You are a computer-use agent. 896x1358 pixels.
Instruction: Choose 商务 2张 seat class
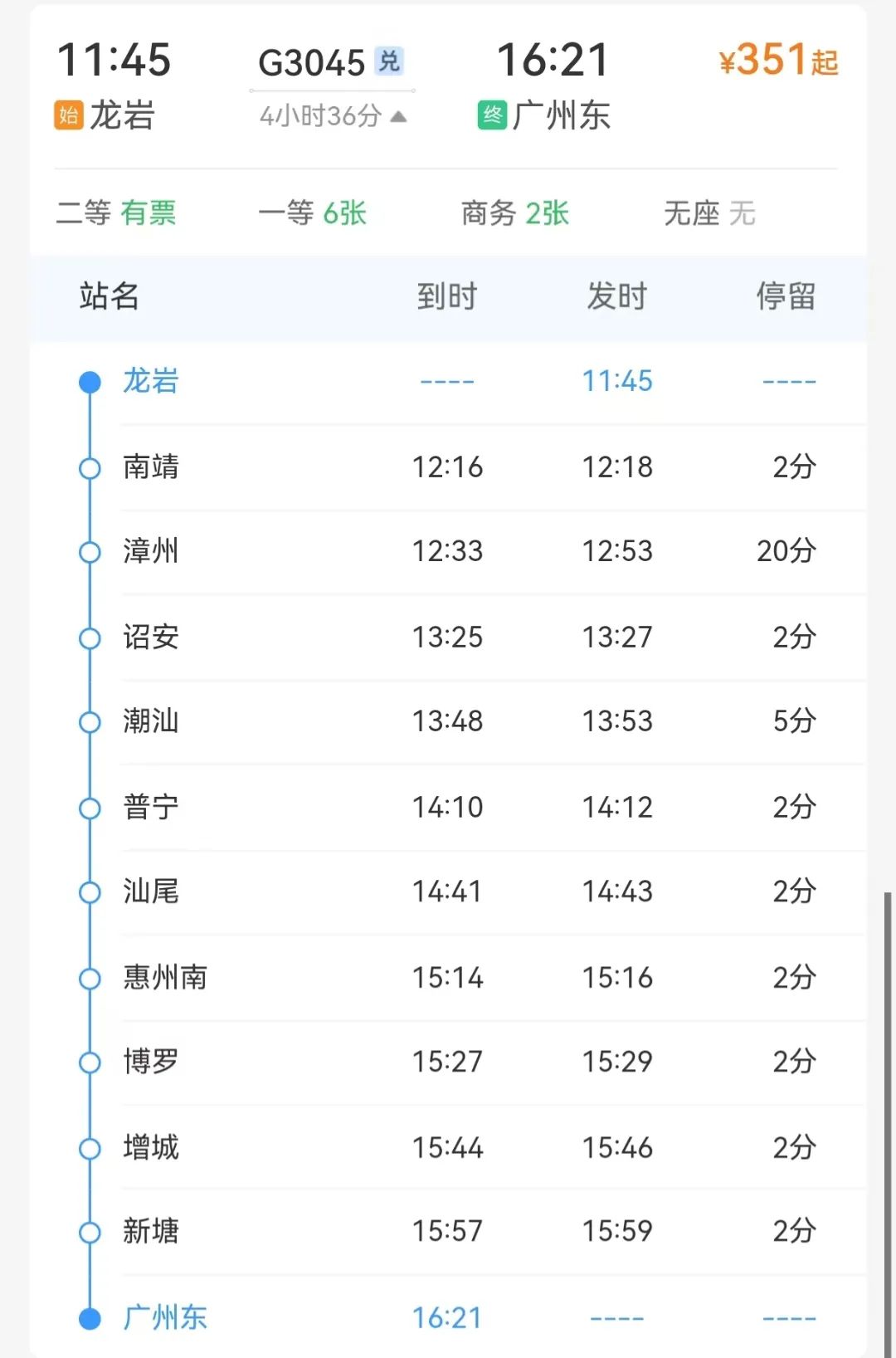tap(515, 213)
